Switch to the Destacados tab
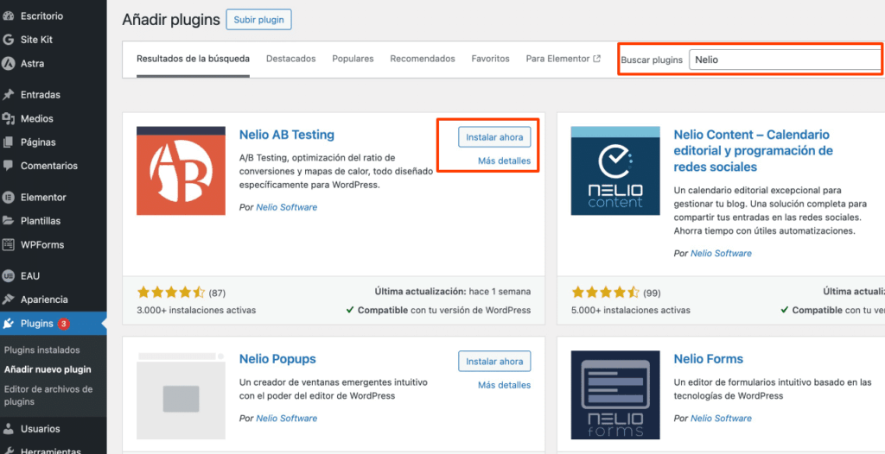 (290, 59)
